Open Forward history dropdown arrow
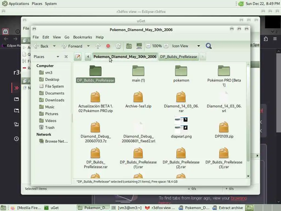Image resolution: width=281 pixels, height=211 pixels. 88,46
